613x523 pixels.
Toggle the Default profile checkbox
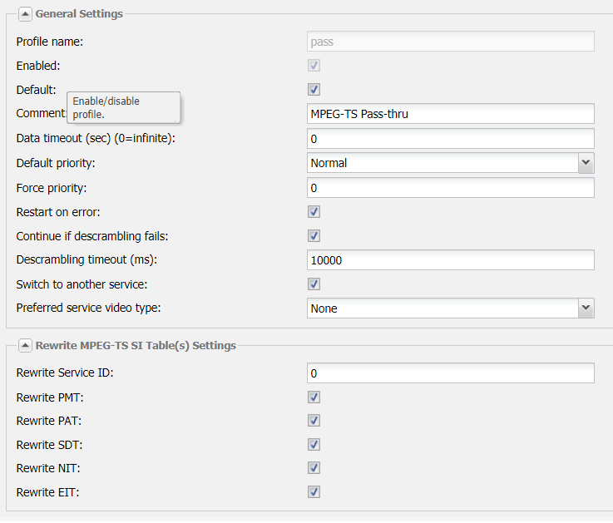(x=314, y=90)
